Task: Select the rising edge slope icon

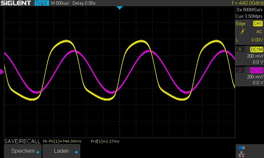Action: (242, 31)
